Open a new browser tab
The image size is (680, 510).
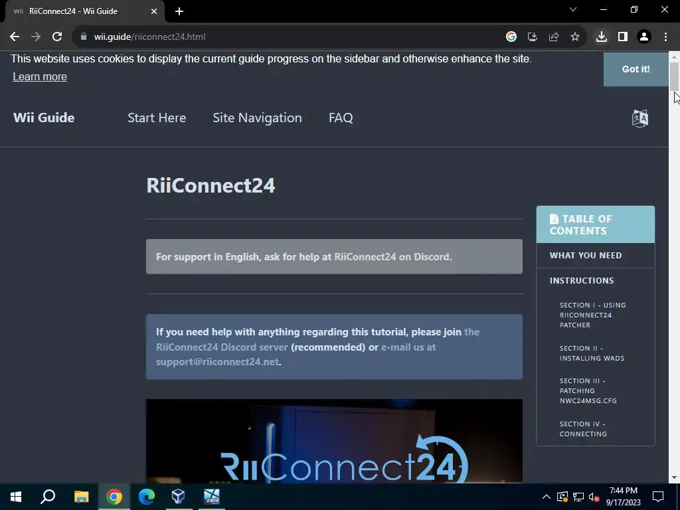pyautogui.click(x=179, y=11)
